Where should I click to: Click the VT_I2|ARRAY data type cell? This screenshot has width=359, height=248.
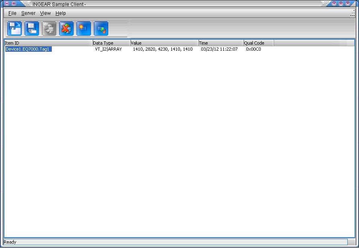(x=108, y=49)
